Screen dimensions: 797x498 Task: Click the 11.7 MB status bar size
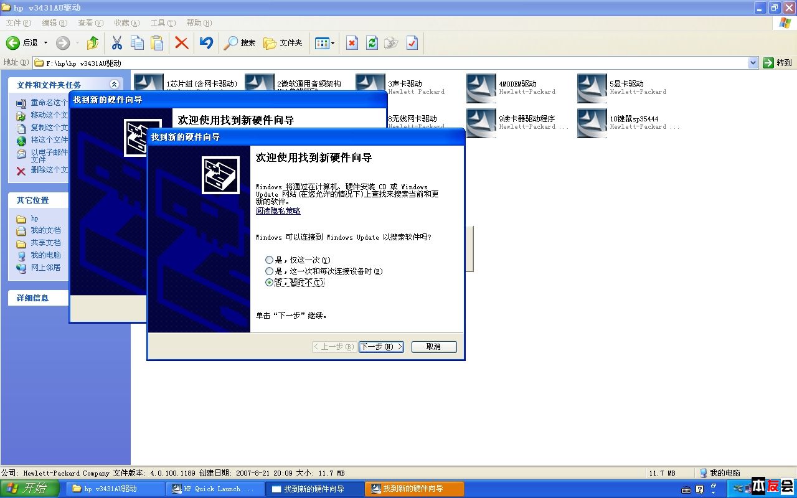(662, 473)
